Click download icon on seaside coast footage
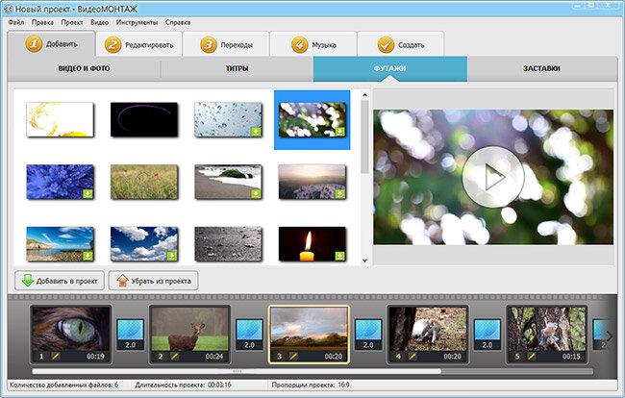Image resolution: width=625 pixels, height=398 pixels. point(87,256)
